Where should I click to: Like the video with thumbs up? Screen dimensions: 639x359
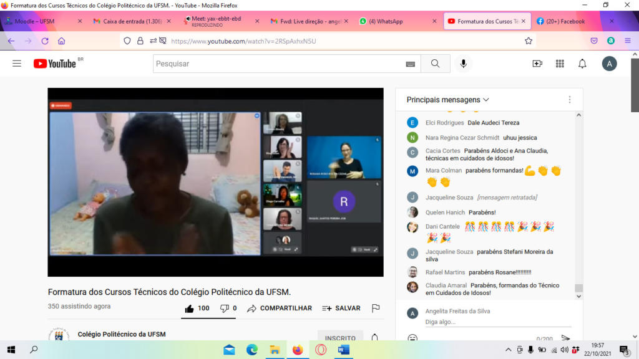(190, 309)
